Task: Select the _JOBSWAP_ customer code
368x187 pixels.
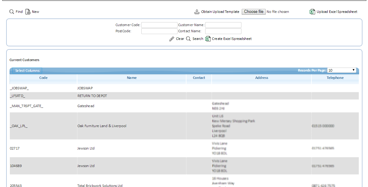Action: click(19, 88)
